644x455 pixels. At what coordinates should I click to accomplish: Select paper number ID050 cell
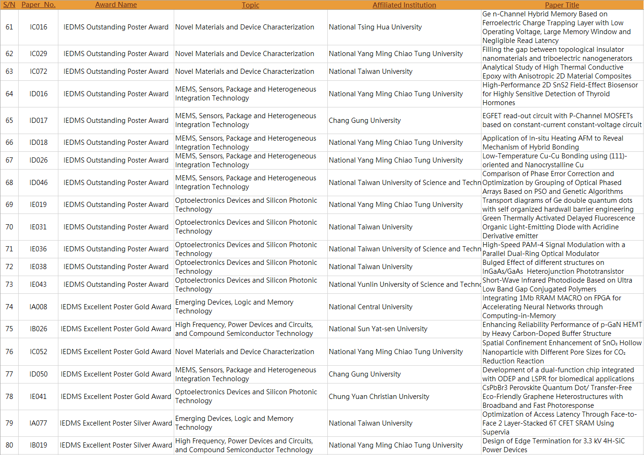point(38,374)
